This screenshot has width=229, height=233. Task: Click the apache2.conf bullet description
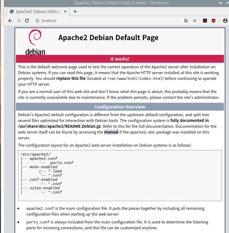(x=115, y=211)
